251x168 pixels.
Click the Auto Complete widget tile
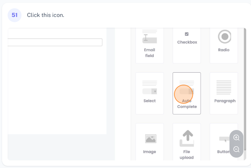[187, 93]
